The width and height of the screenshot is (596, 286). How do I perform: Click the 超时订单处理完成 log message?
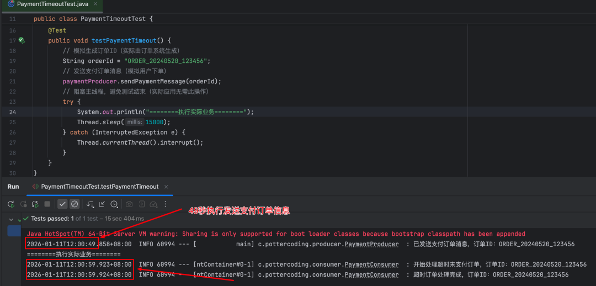(491, 274)
